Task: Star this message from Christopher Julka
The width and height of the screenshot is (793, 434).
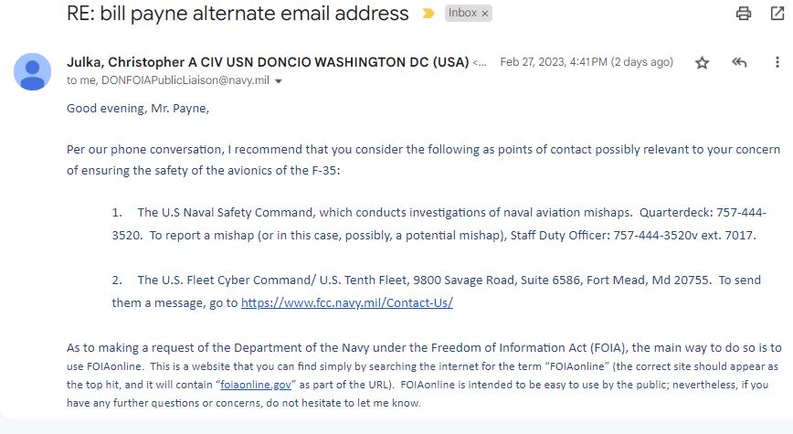Action: [702, 63]
